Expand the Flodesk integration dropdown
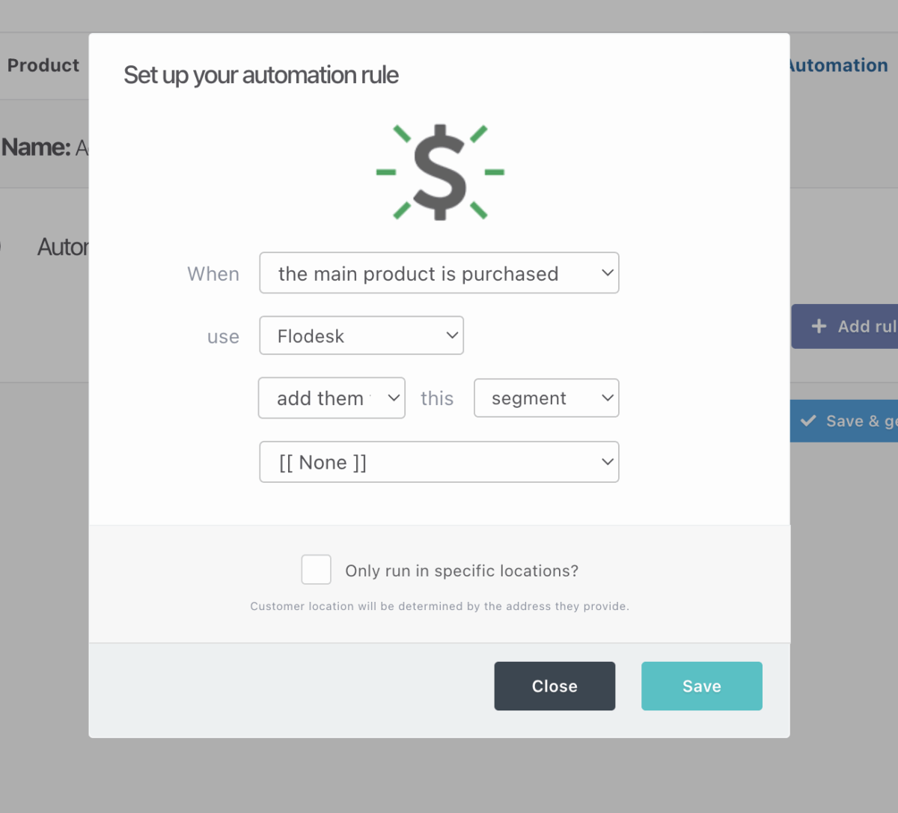Screen dimensions: 898x813 coord(361,336)
